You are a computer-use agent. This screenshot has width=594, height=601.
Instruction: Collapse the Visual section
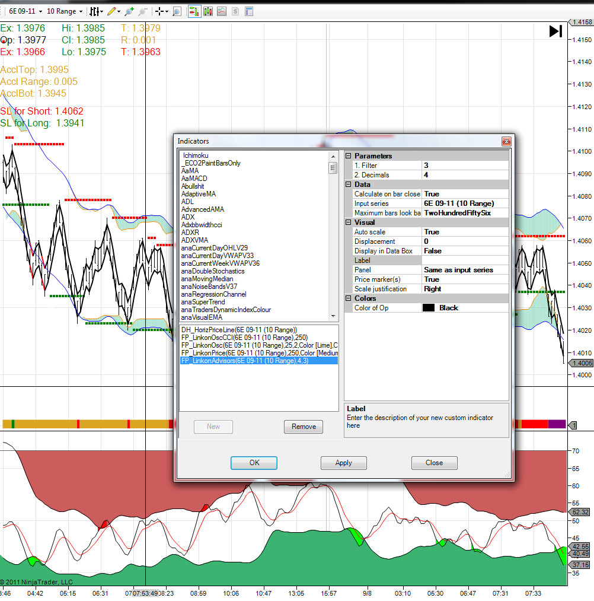coord(348,222)
